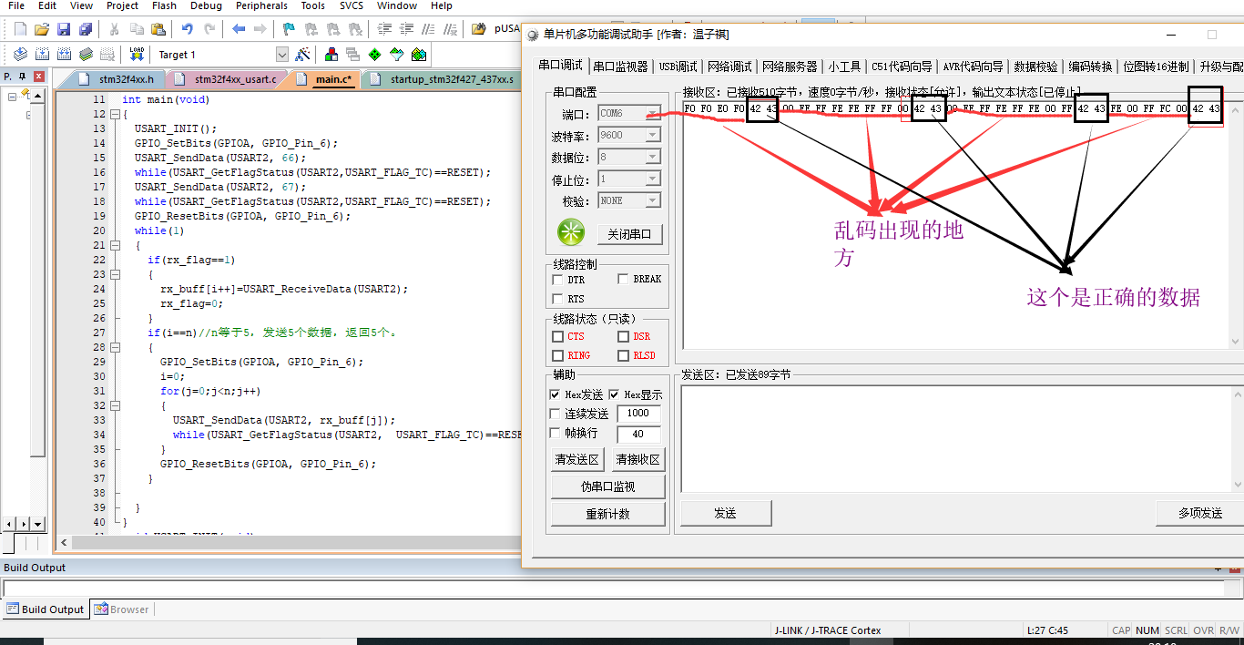Click the Cut scissors icon
This screenshot has height=645, width=1244.
[116, 29]
